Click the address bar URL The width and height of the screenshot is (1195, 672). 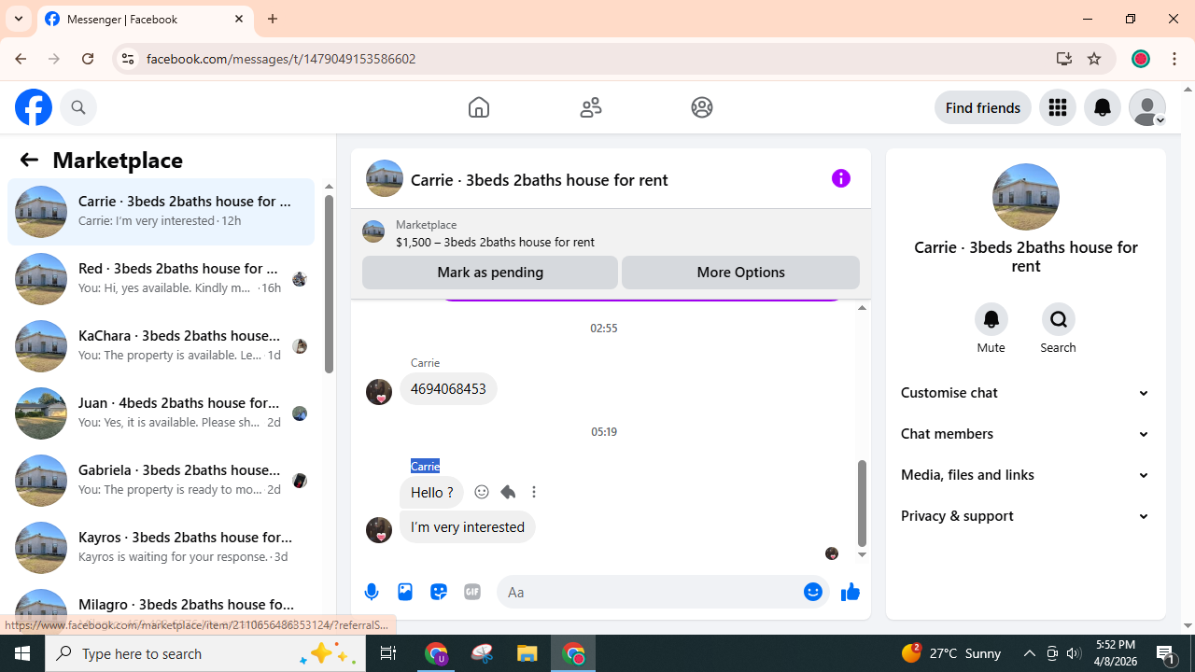[x=281, y=59]
